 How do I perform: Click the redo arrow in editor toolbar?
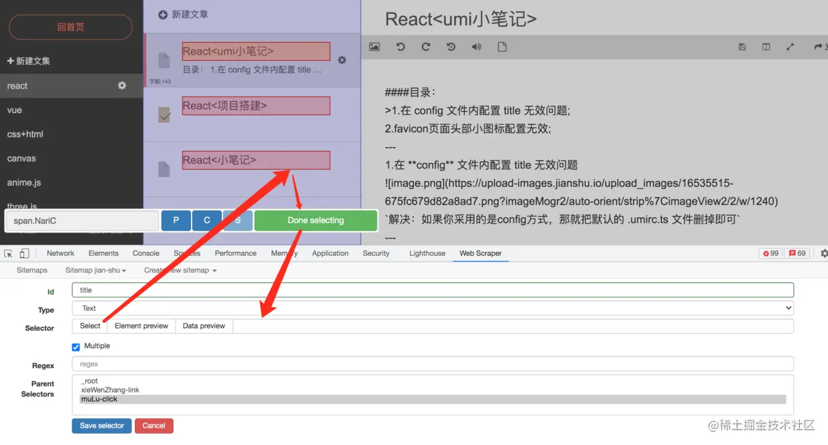point(425,47)
